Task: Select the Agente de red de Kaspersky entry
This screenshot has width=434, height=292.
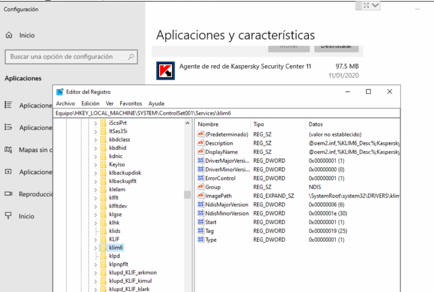Action: click(258, 71)
